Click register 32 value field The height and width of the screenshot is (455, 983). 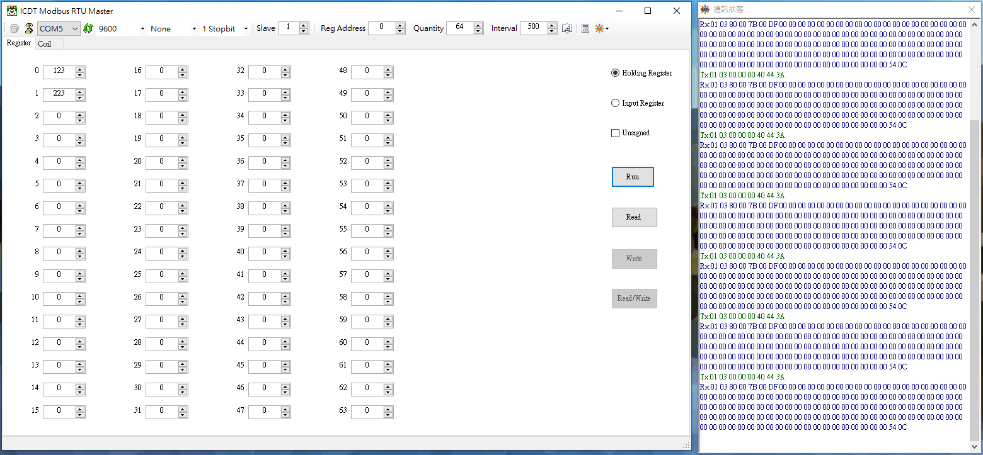265,71
